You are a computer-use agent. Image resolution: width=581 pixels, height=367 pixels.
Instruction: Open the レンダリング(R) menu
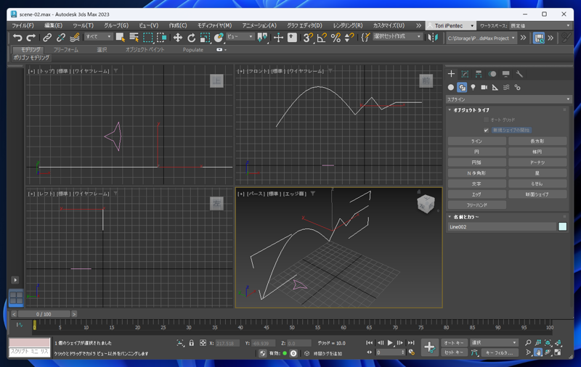coord(348,25)
